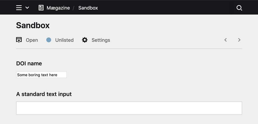Toggle the blue Unlisted status dot
Viewport: 258px width, 124px height.
click(49, 40)
